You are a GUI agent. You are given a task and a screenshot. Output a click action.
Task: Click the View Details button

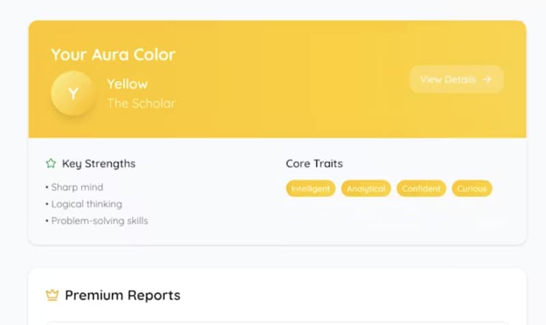(456, 79)
